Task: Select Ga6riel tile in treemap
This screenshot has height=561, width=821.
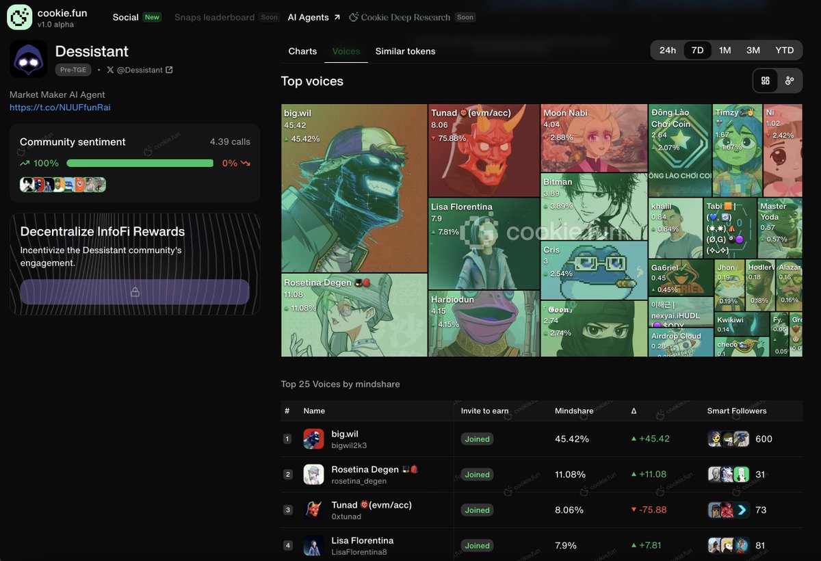Action: 681,278
